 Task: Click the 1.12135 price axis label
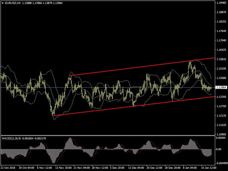click(221, 116)
